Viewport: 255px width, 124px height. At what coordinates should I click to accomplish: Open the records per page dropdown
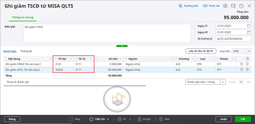(x=223, y=82)
